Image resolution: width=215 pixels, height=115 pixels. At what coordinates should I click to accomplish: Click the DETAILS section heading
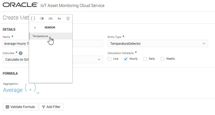(x=9, y=30)
